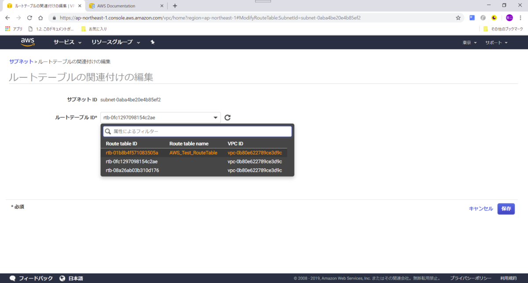This screenshot has height=283, width=528.
Task: Click search magnifier in the filter box
Action: [x=108, y=131]
